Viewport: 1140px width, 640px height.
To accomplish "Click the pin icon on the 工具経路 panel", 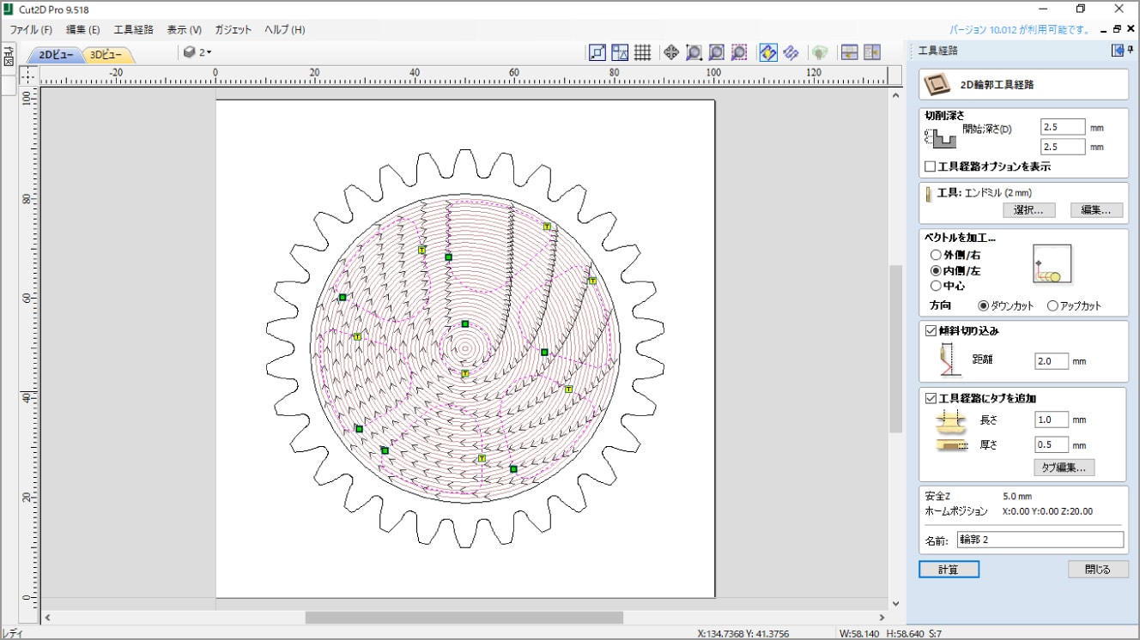I will click(x=1131, y=51).
